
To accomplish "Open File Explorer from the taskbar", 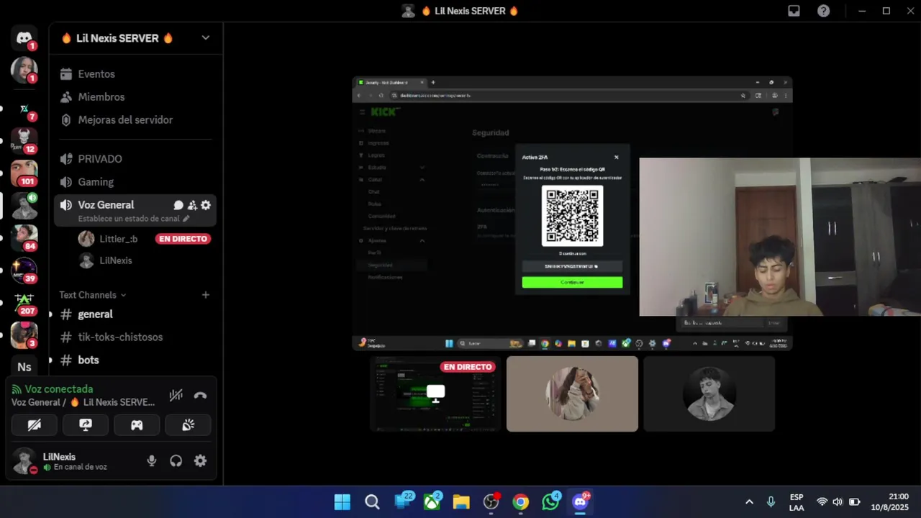I will coord(461,501).
